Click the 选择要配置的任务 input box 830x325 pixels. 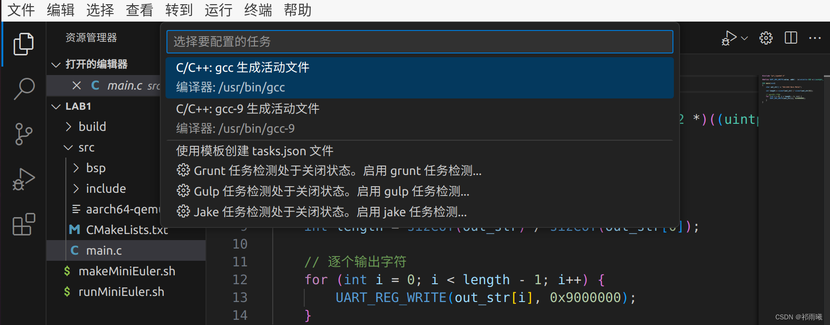pyautogui.click(x=419, y=42)
